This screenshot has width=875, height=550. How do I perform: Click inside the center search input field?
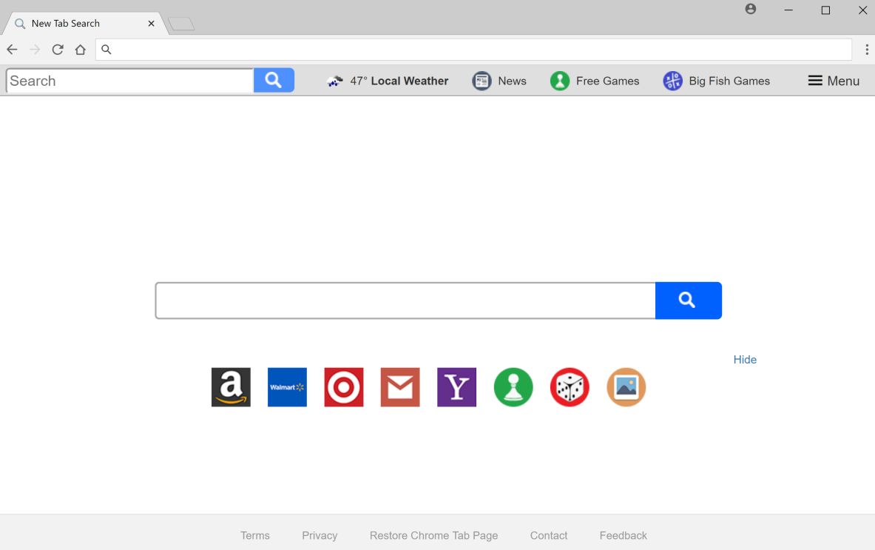click(405, 301)
